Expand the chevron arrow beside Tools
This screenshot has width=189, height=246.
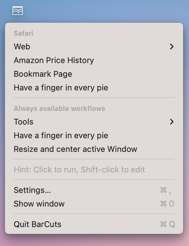point(172,122)
